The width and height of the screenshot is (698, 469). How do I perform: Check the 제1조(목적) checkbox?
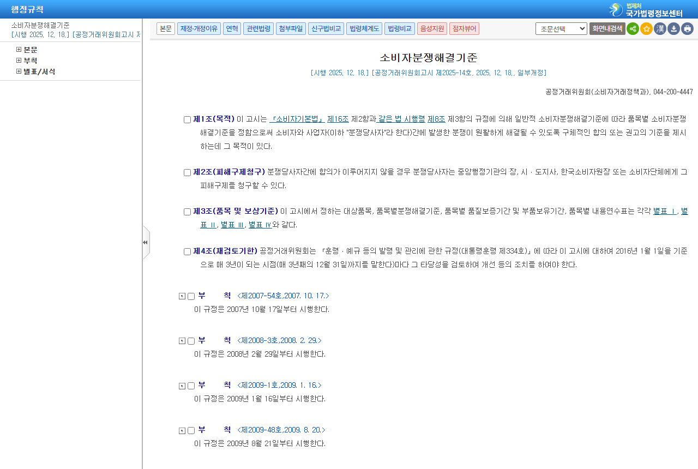pos(187,119)
